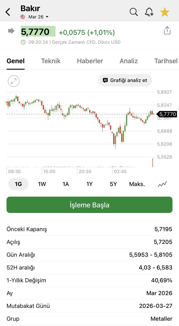Select the 1G timeframe
The height and width of the screenshot is (326, 179).
click(18, 184)
